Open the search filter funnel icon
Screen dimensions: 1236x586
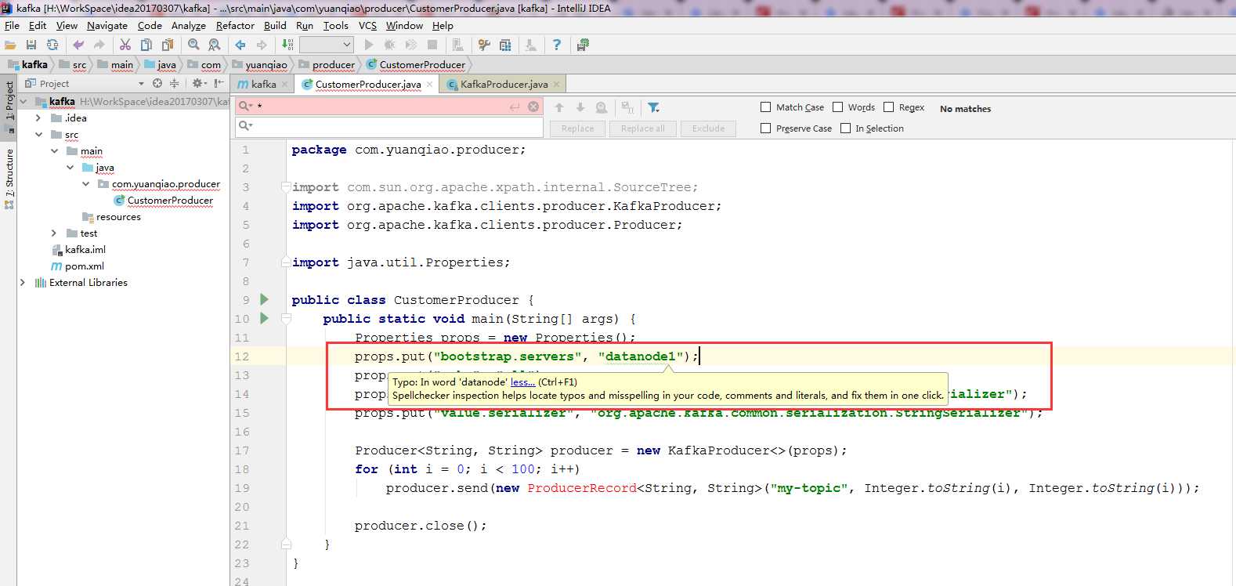654,107
